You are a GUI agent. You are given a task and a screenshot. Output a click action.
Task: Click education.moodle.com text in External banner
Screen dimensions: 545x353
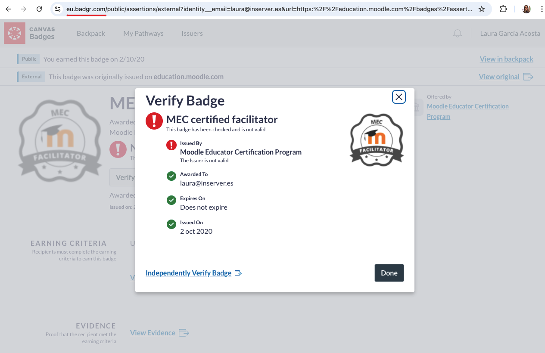(189, 77)
